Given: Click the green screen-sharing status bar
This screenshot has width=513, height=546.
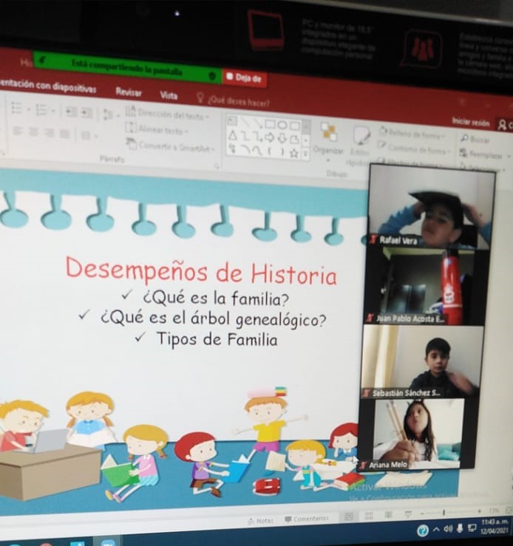Looking at the screenshot, I should pos(127,66).
